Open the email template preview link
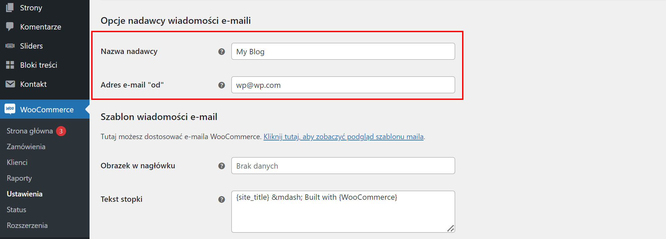 point(343,137)
